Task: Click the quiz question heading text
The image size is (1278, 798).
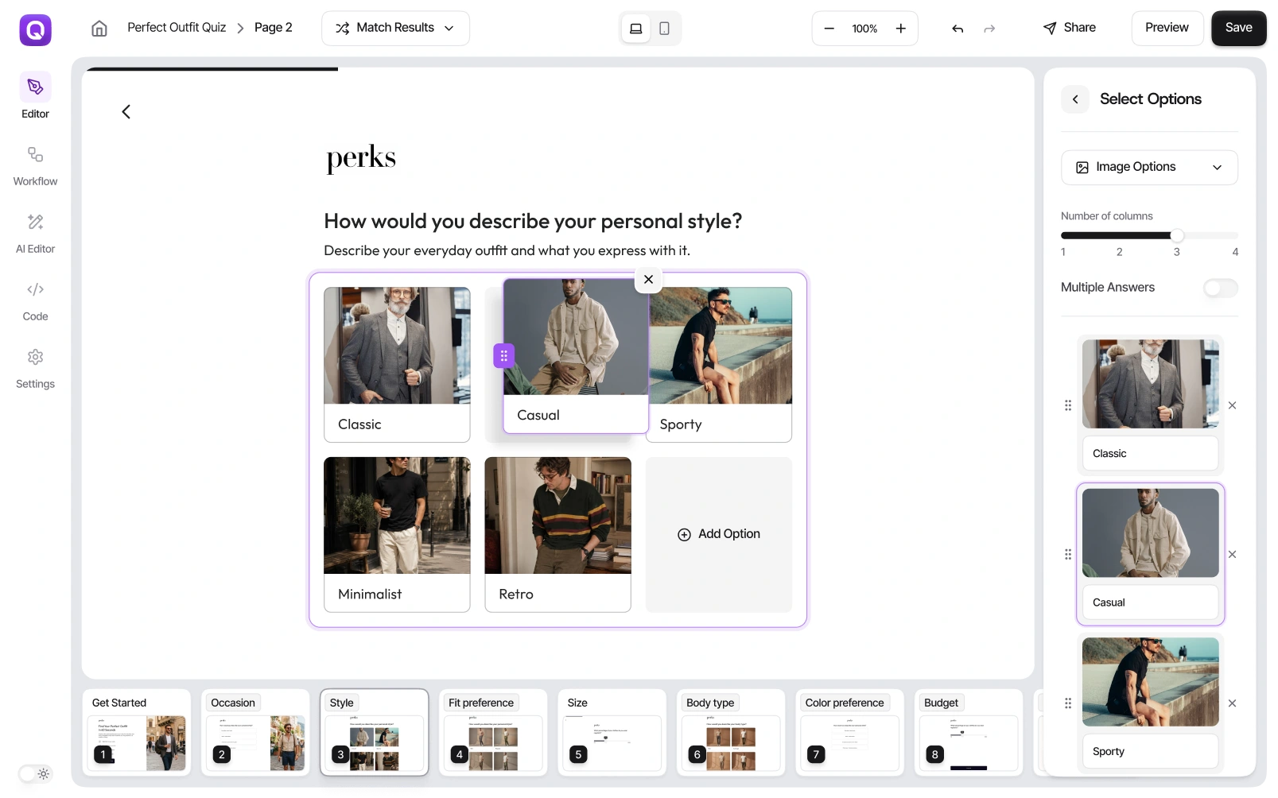Action: (533, 221)
